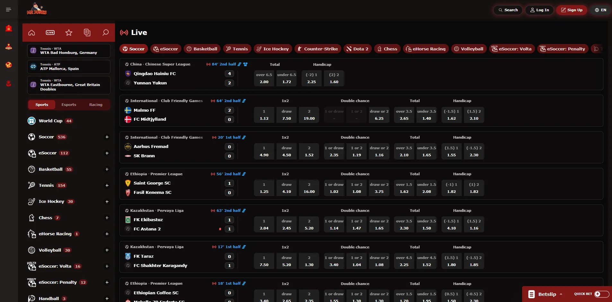Open the EN language selector

tap(600, 10)
